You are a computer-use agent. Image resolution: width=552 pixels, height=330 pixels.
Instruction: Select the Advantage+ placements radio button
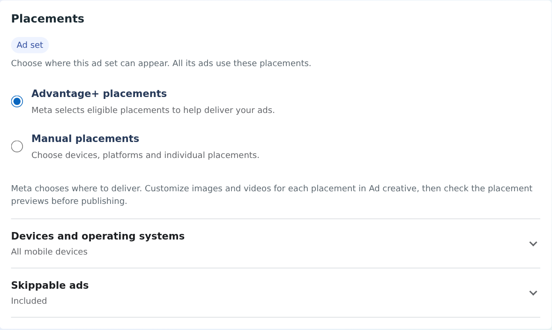[x=17, y=101]
